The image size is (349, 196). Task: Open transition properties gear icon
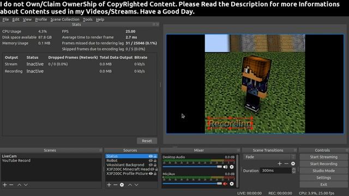pos(293,163)
